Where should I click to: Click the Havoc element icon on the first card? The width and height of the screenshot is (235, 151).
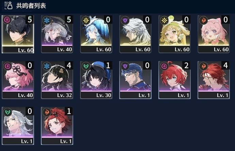coord(7,20)
